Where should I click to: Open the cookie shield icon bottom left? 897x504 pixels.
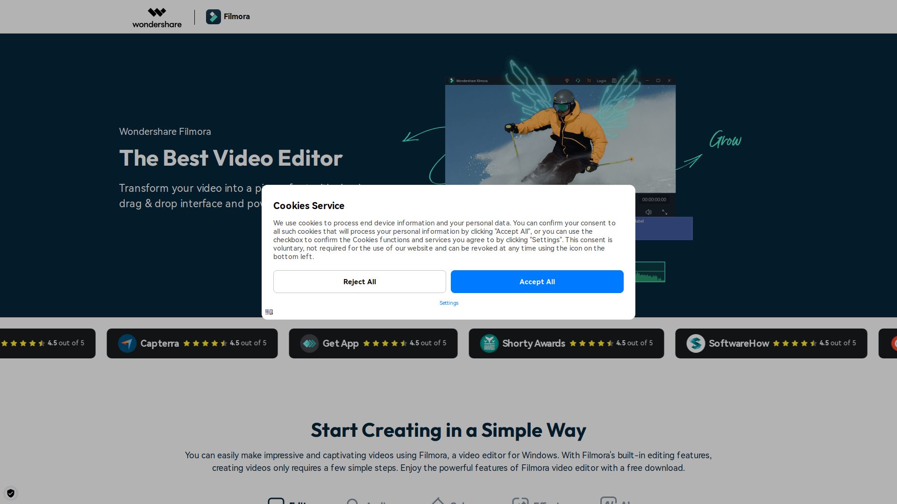(x=11, y=493)
